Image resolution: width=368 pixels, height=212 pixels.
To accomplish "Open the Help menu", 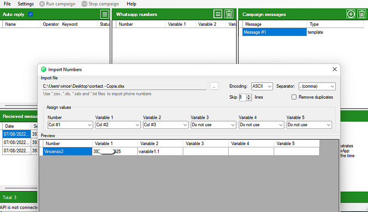I will (x=132, y=4).
